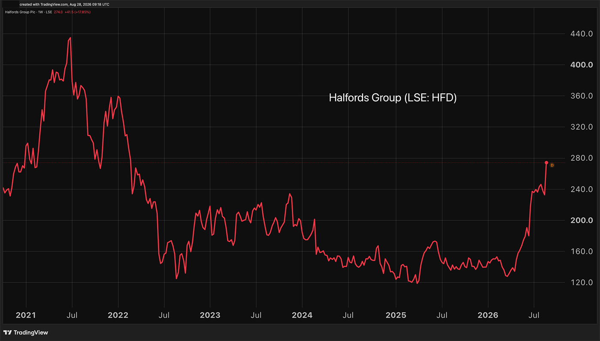Click the 240.0 price axis label
The height and width of the screenshot is (341, 600).
coord(581,189)
